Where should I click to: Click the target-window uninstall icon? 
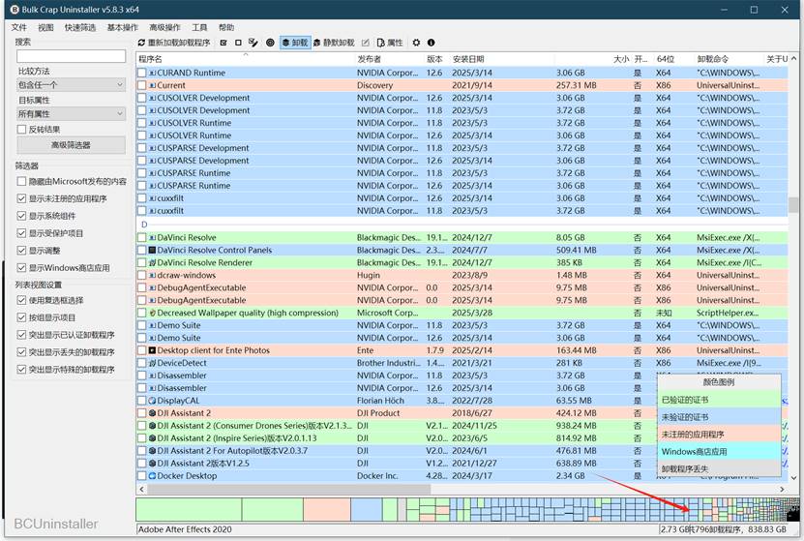coord(270,43)
